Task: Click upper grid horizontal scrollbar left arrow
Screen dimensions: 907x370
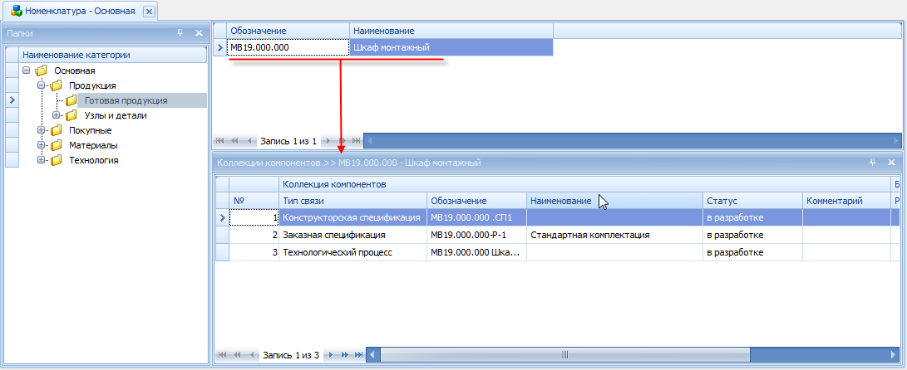Action: [x=370, y=141]
